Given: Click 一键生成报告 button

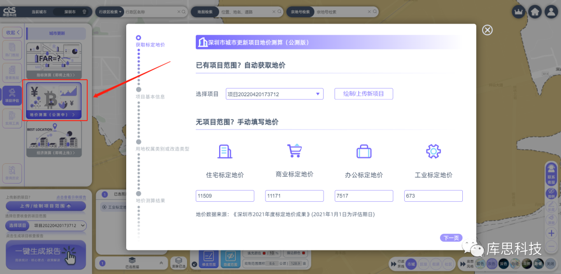Looking at the screenshot, I should (x=46, y=254).
